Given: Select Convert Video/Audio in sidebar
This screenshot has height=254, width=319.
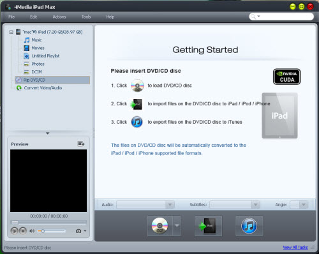Looking at the screenshot, I should tap(43, 88).
